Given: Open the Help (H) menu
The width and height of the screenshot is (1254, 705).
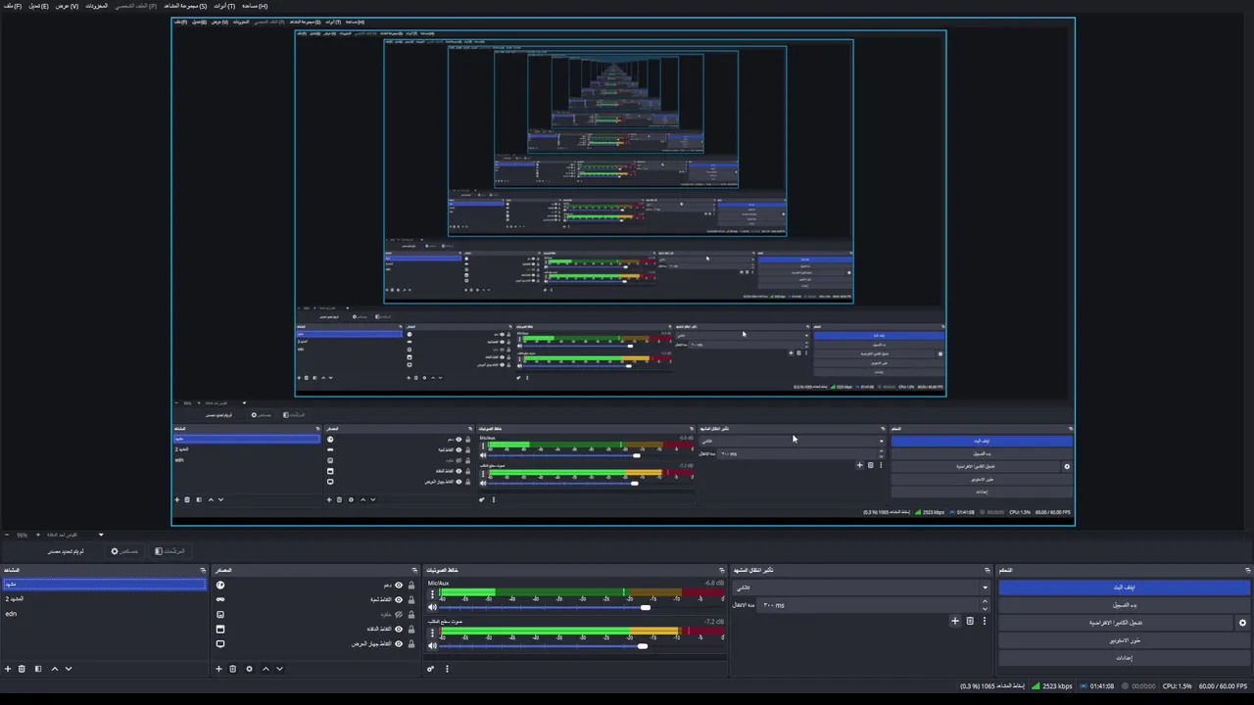Looking at the screenshot, I should point(255,6).
